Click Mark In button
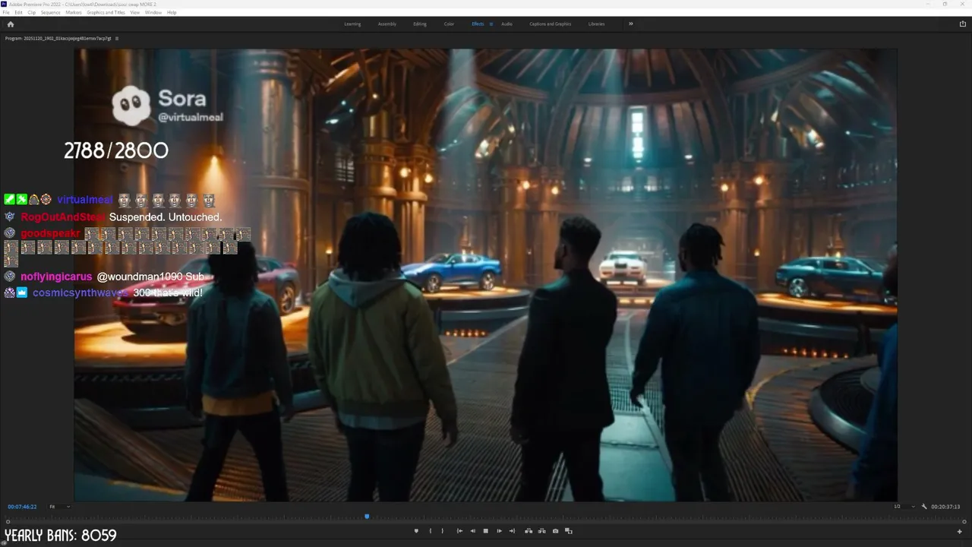This screenshot has height=547, width=972. [431, 531]
